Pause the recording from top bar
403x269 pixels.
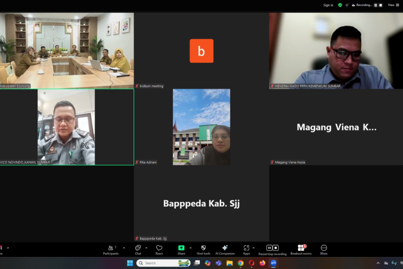375,5
